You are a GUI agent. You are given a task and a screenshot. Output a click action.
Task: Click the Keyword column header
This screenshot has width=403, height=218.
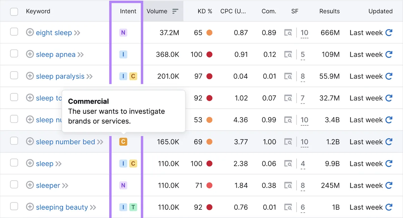[38, 11]
